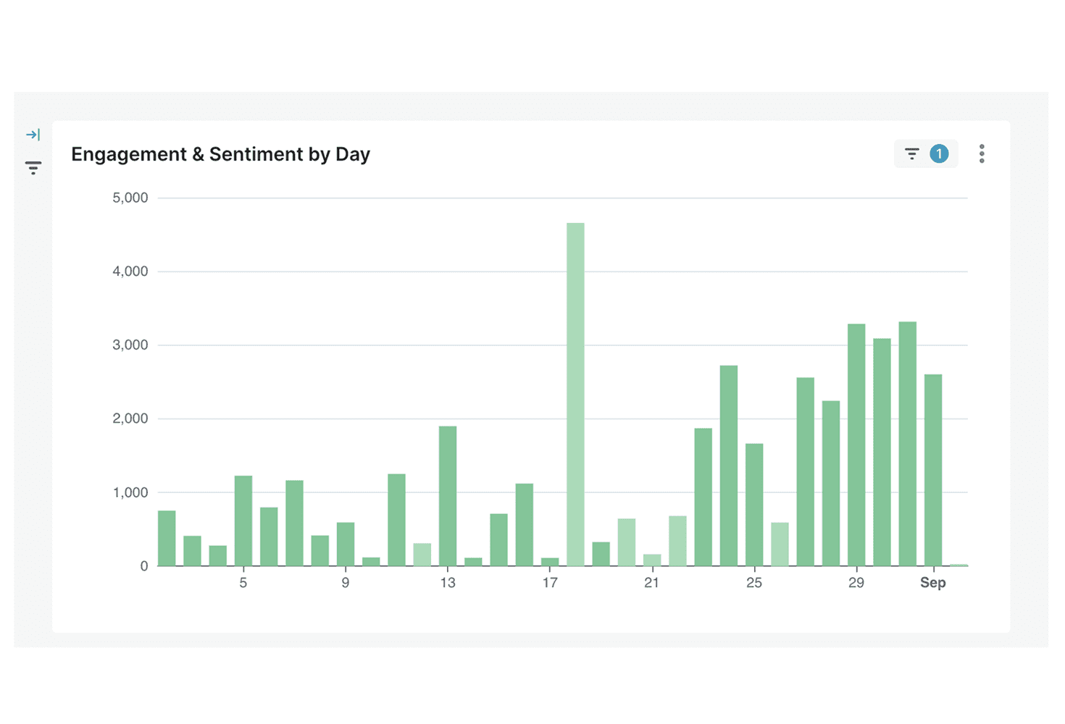The image size is (1065, 724).
Task: Click the blue filter count badge
Action: pyautogui.click(x=939, y=153)
